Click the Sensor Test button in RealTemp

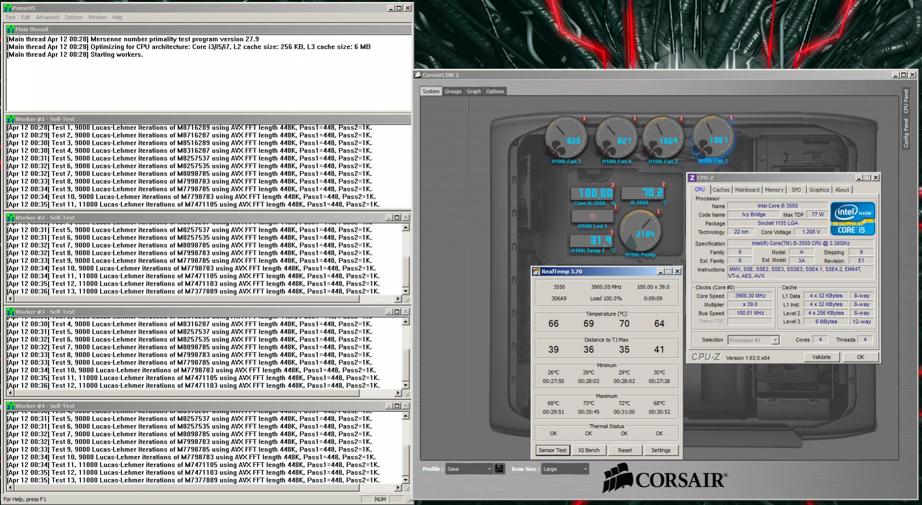(553, 450)
